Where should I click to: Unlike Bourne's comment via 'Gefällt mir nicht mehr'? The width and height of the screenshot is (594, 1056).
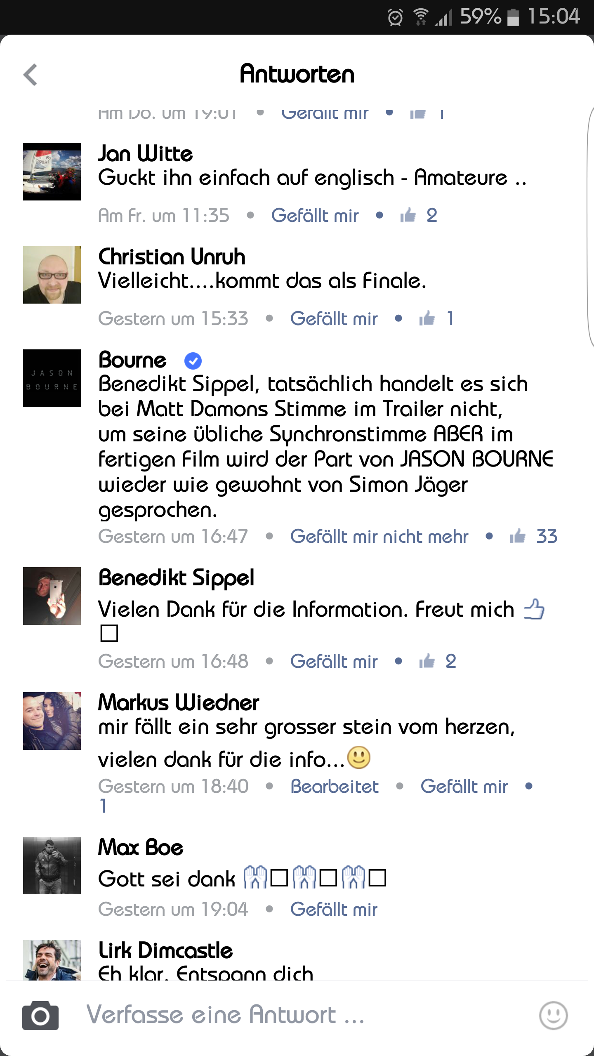coord(379,537)
